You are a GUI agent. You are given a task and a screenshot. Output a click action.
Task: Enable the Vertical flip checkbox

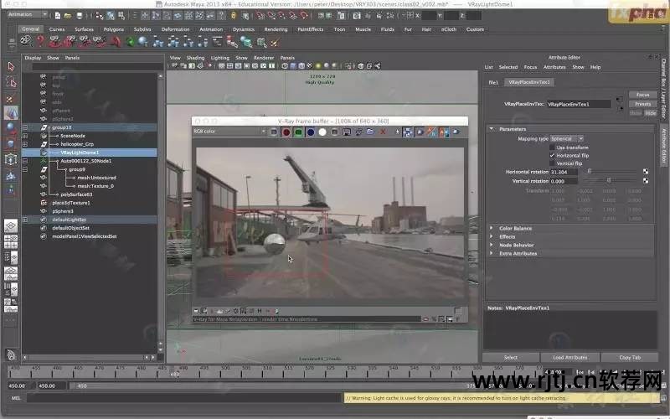552,163
